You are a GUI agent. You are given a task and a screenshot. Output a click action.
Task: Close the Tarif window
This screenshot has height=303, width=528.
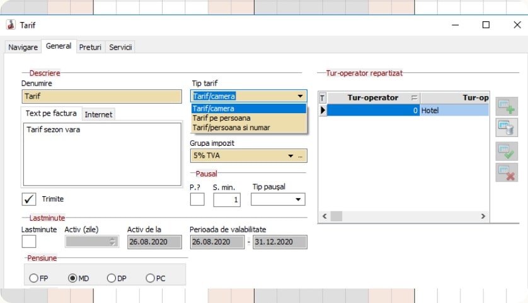(517, 25)
